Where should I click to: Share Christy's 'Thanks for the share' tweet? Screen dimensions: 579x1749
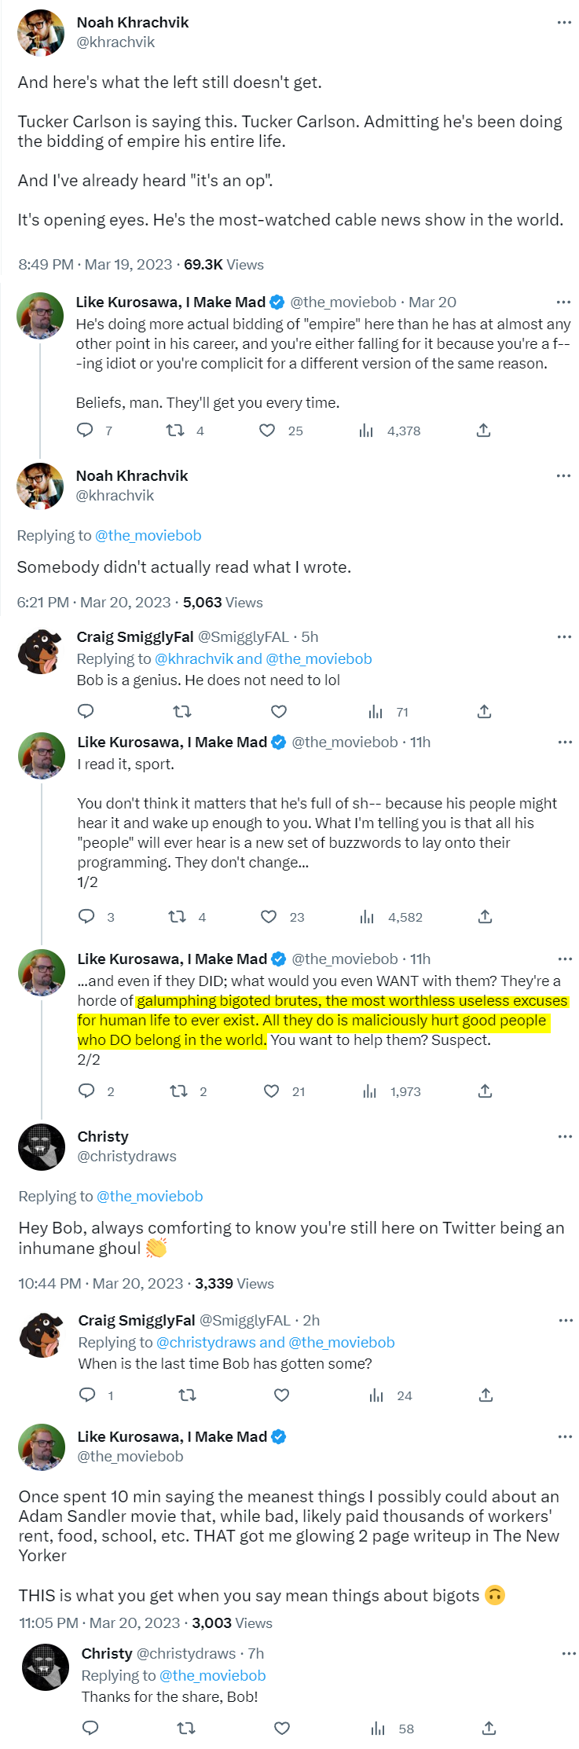click(x=488, y=1728)
